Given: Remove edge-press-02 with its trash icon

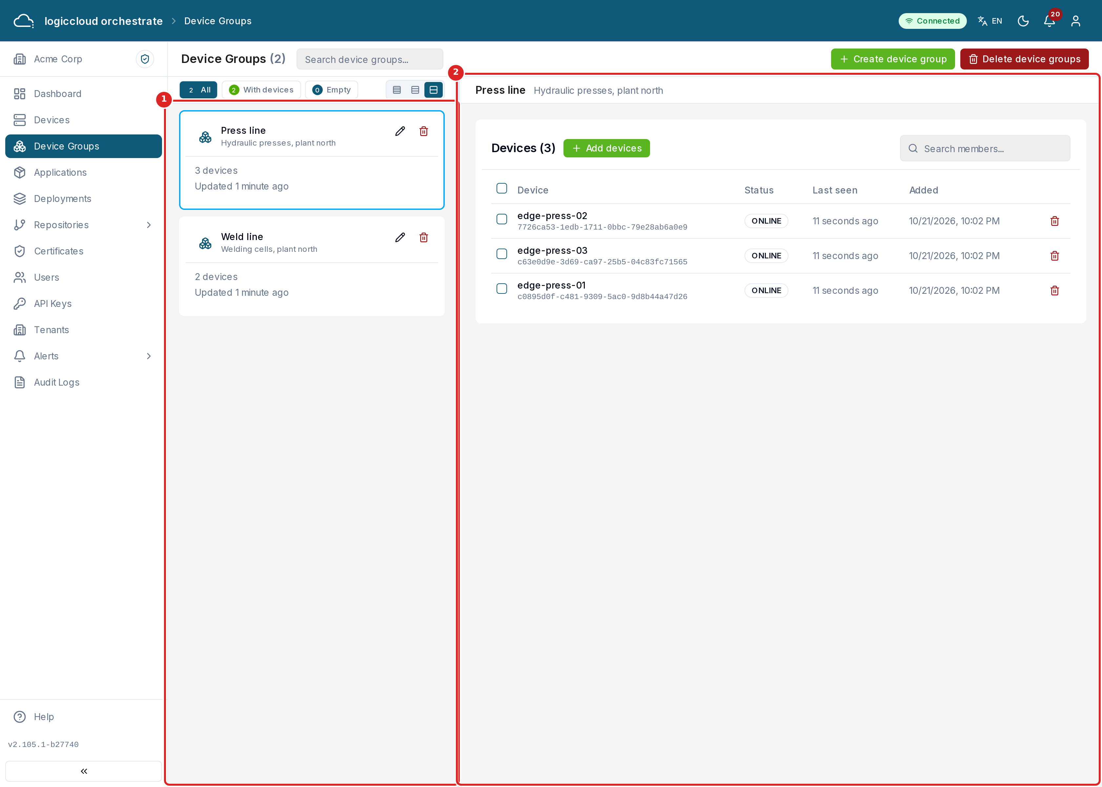Looking at the screenshot, I should pyautogui.click(x=1054, y=221).
